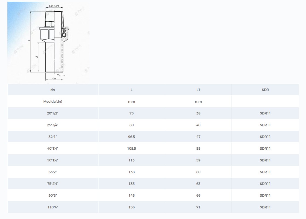Click SDR11 in the 50*1½" row

point(265,160)
